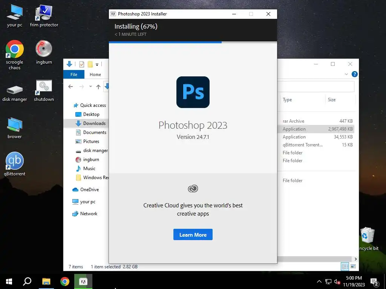Launch scroogle chaos Chrome shortcut
The height and width of the screenshot is (289, 386).
pyautogui.click(x=15, y=55)
